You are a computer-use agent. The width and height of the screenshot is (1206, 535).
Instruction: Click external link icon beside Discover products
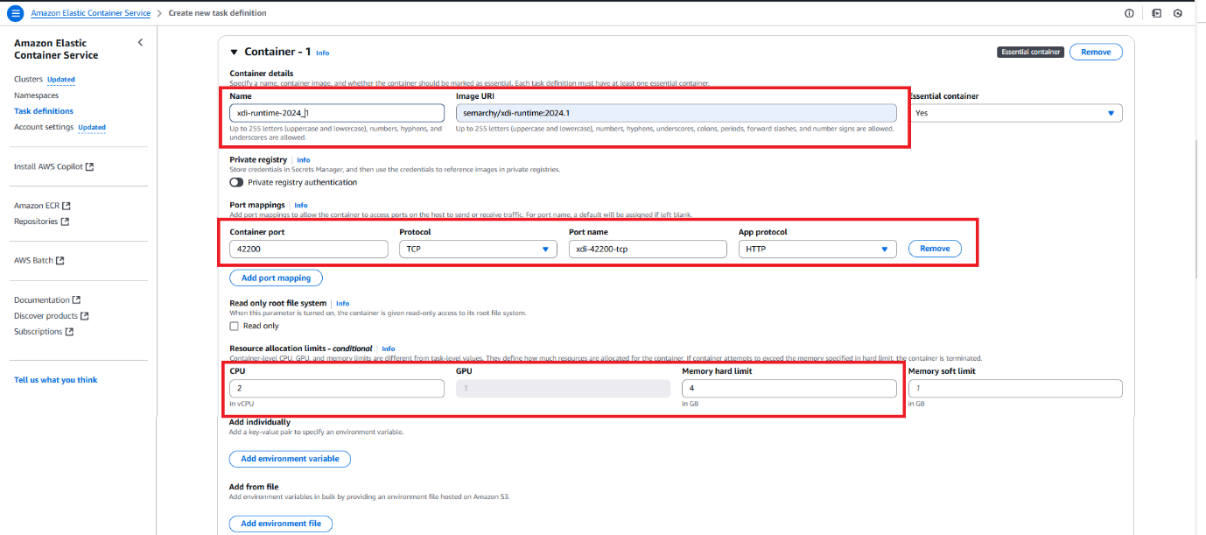[x=85, y=316]
